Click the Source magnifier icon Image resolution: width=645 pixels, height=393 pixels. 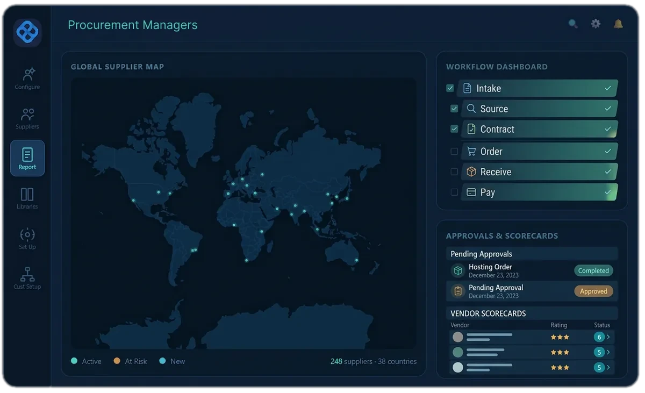(471, 109)
